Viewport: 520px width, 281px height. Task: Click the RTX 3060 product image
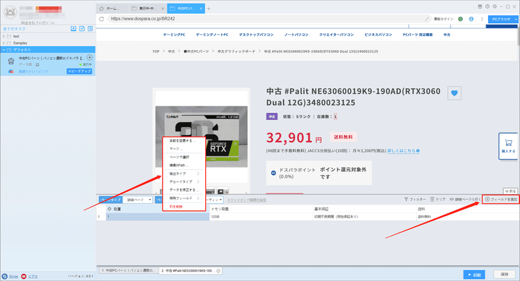[x=201, y=136]
